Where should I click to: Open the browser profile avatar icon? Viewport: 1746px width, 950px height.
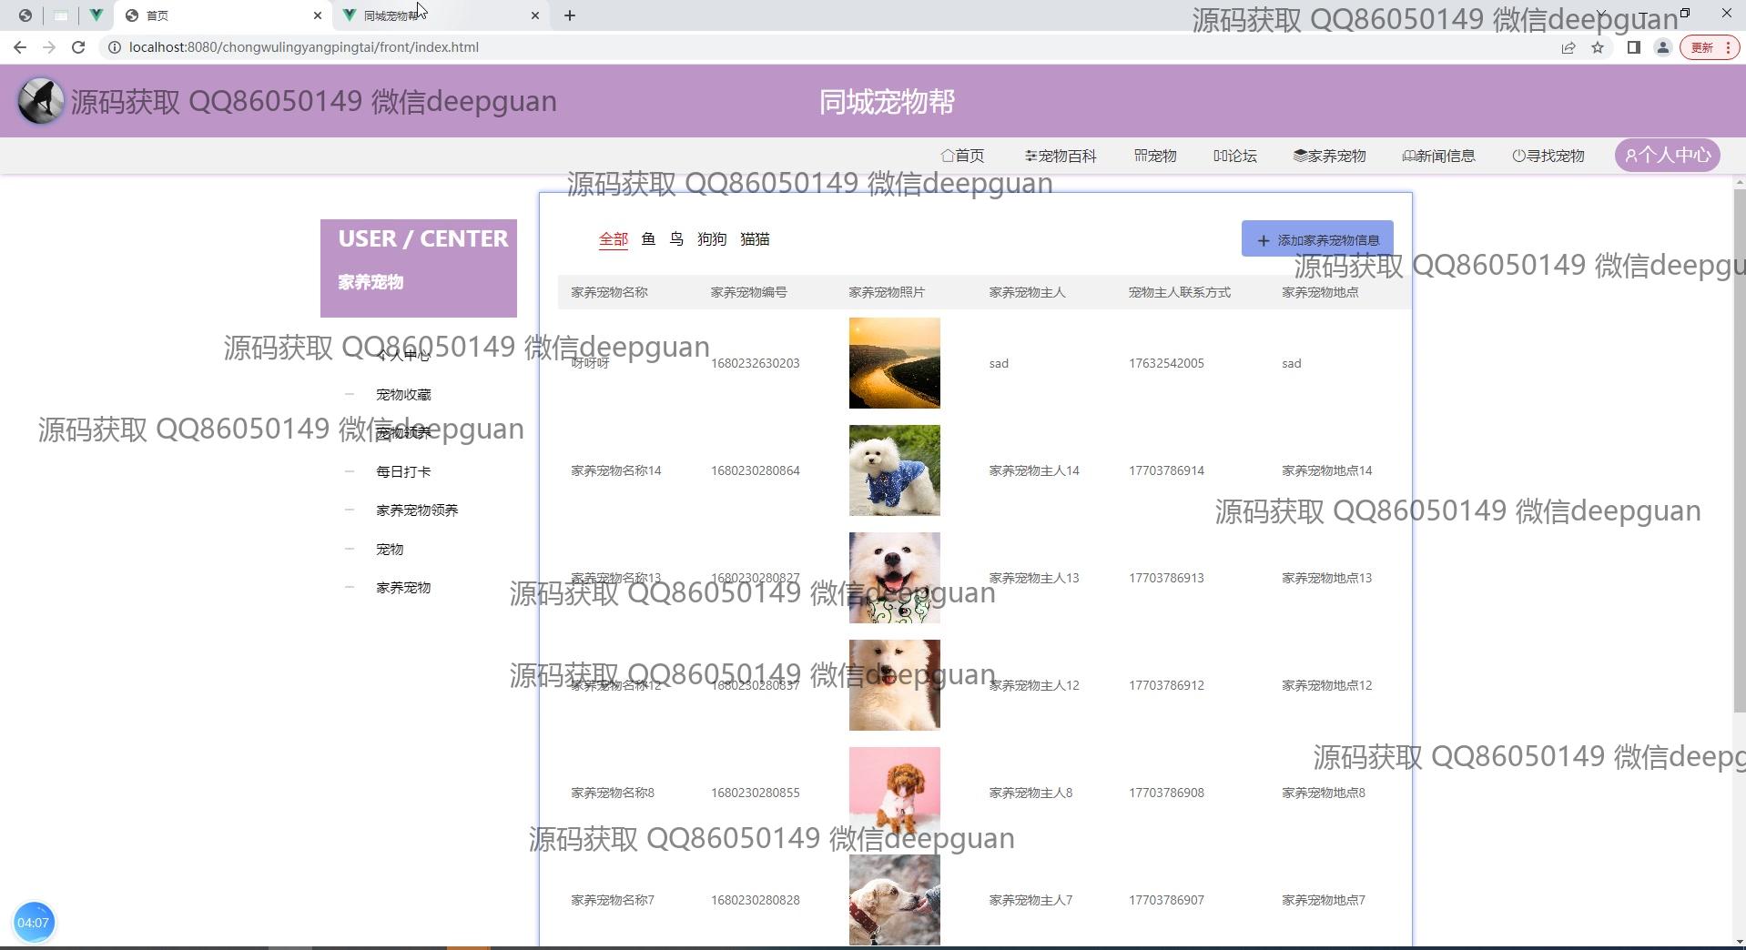[x=1662, y=47]
